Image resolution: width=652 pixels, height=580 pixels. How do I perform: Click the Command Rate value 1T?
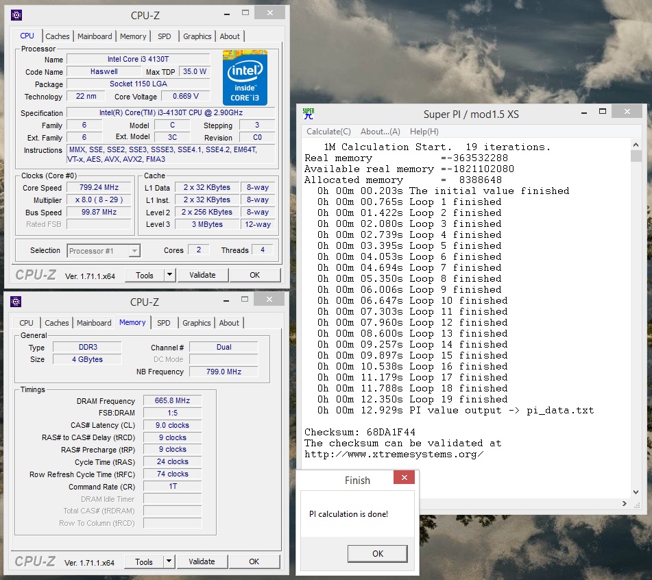coord(172,486)
